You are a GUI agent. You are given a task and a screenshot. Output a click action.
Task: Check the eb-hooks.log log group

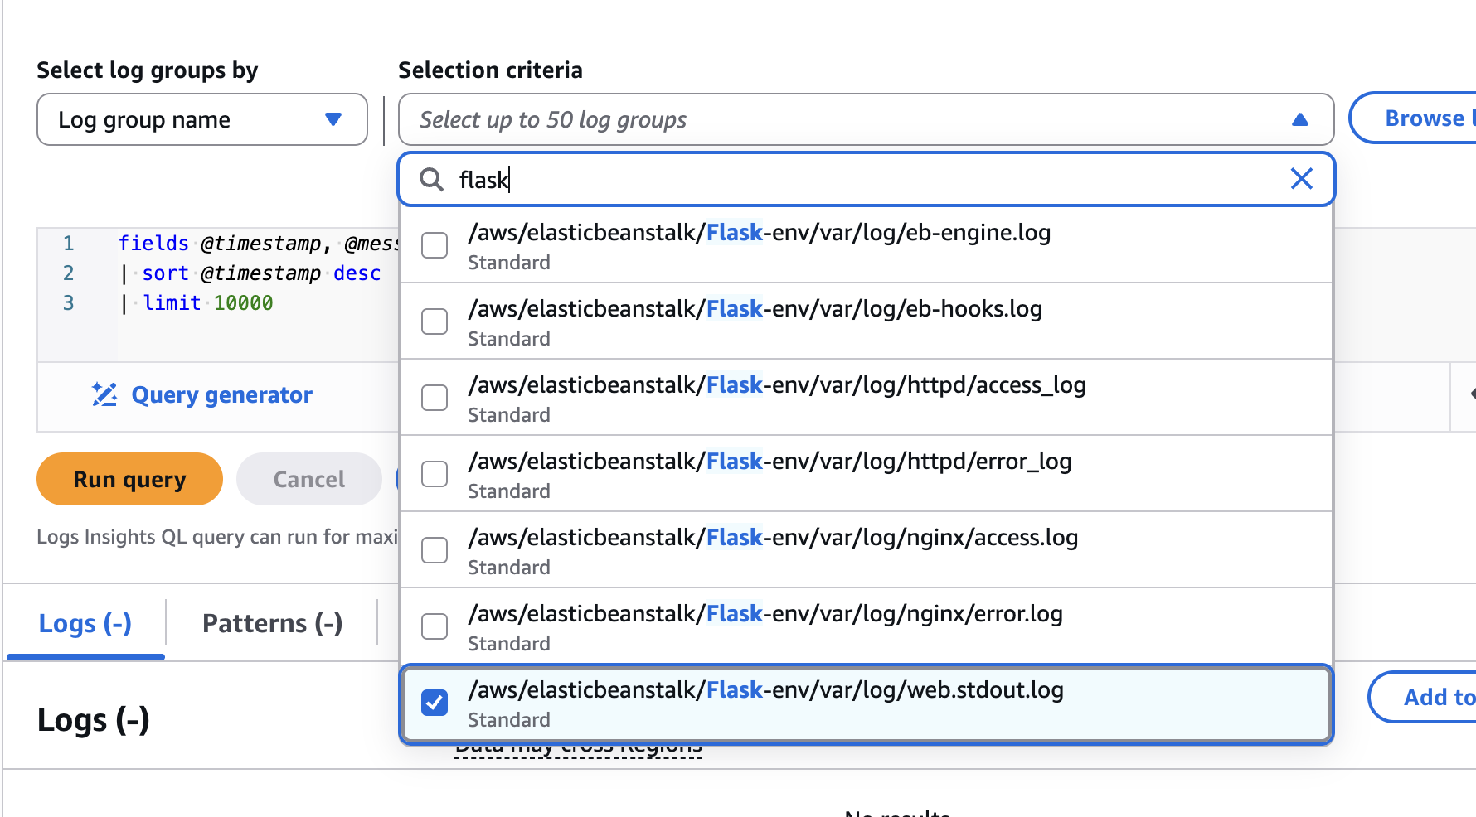435,321
